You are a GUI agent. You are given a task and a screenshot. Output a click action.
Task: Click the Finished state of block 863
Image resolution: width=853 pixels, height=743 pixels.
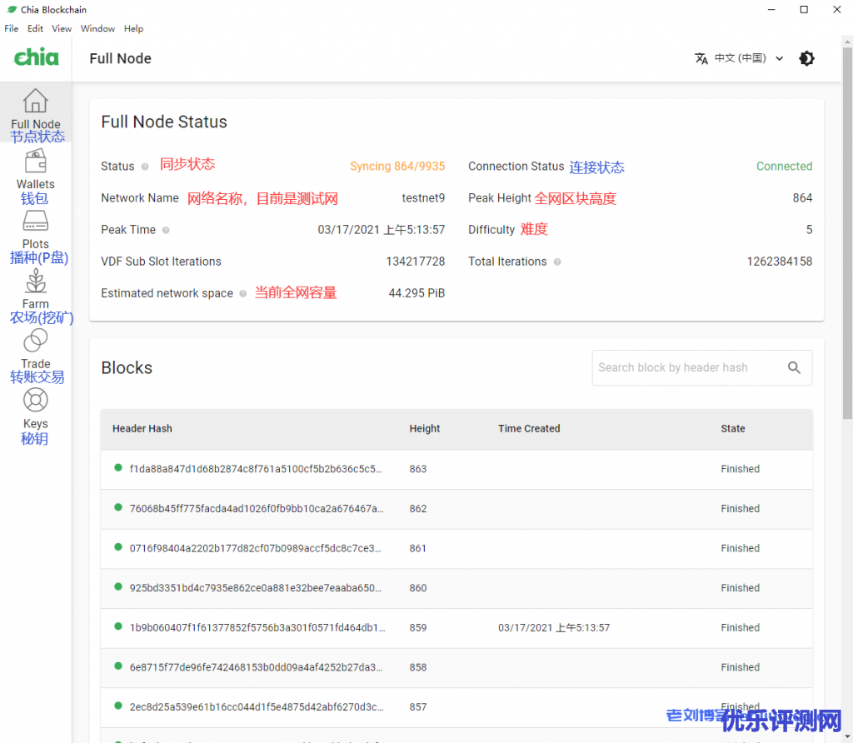740,469
